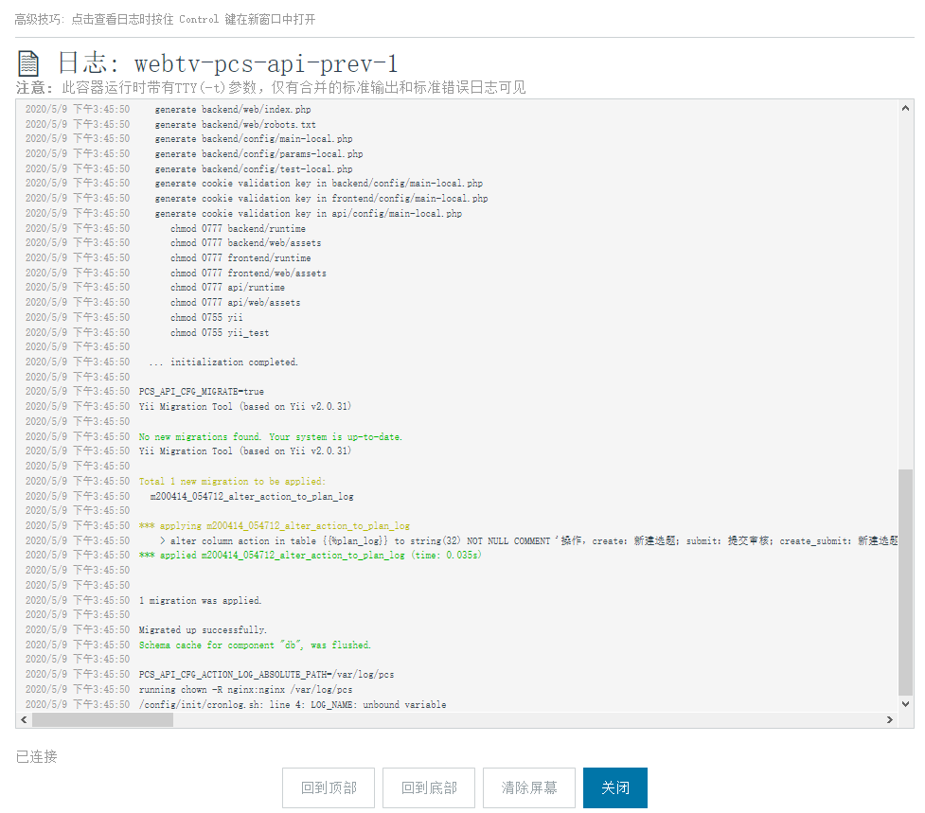Click cookie validation key line for frontend/config
The width and height of the screenshot is (925, 813).
point(321,198)
